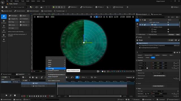
Task: Select the Rectangle shape tool
Action: point(13,16)
